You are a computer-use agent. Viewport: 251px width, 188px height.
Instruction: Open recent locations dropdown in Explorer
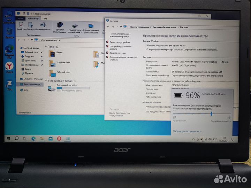click(x=28, y=40)
